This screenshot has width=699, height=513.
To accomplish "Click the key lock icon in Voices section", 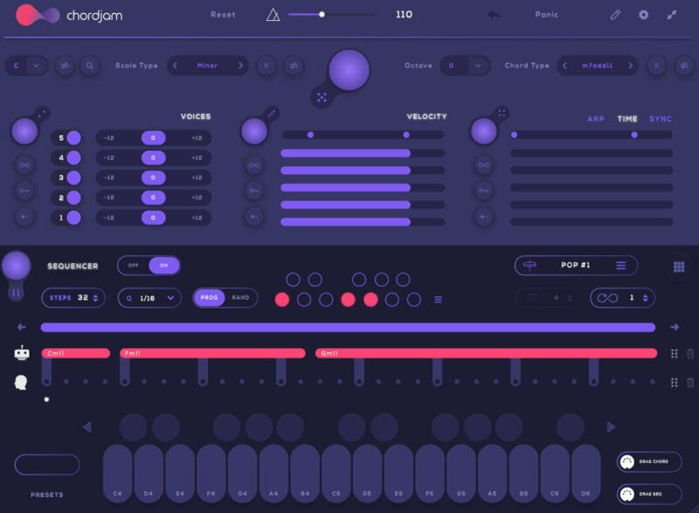I will 24,191.
